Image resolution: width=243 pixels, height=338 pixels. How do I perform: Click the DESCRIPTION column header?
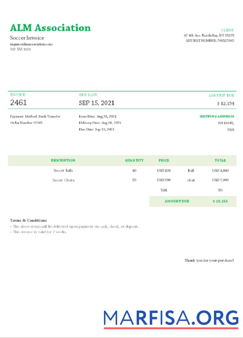[63, 160]
